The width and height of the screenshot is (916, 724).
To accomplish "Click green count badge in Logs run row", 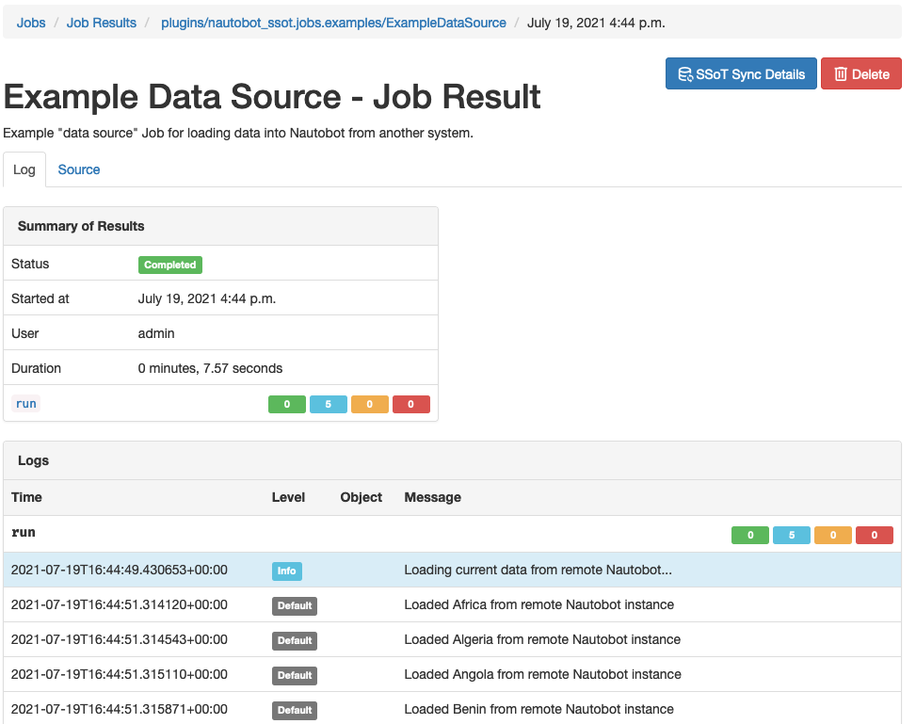I will (750, 536).
